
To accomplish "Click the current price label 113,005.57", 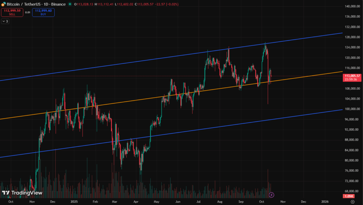I will (352, 76).
